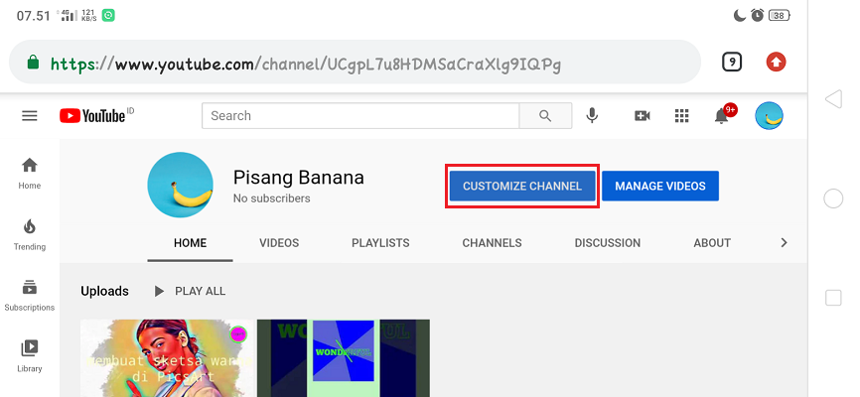This screenshot has width=860, height=397.
Task: Switch to the CHANNELS tab
Action: coord(492,243)
